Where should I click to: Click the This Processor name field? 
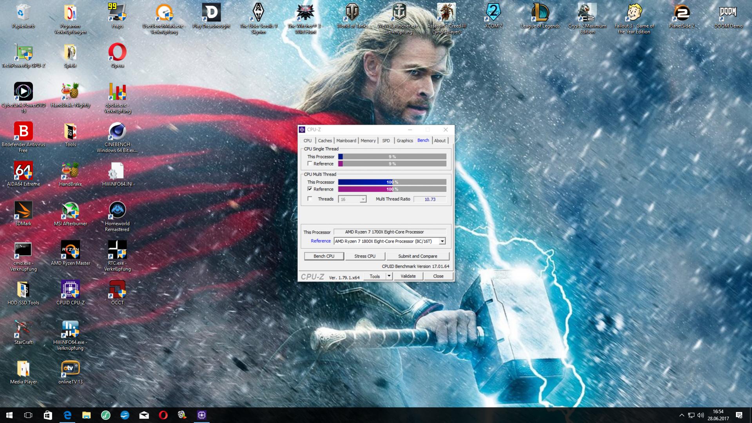(390, 232)
